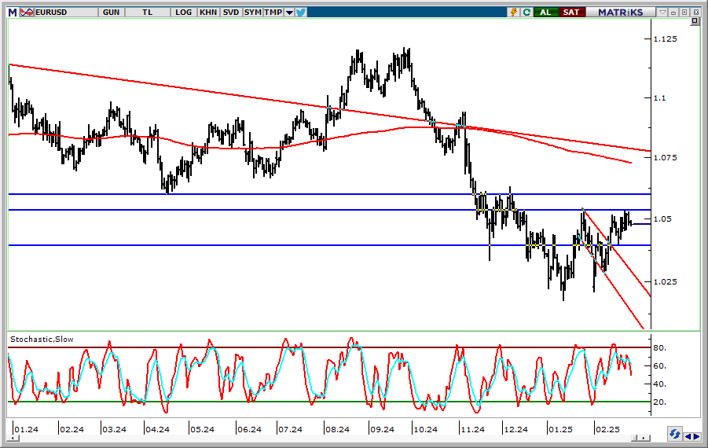Toggle the SVD option in toolbar

click(x=231, y=13)
